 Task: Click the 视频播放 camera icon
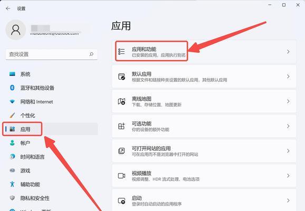click(121, 176)
